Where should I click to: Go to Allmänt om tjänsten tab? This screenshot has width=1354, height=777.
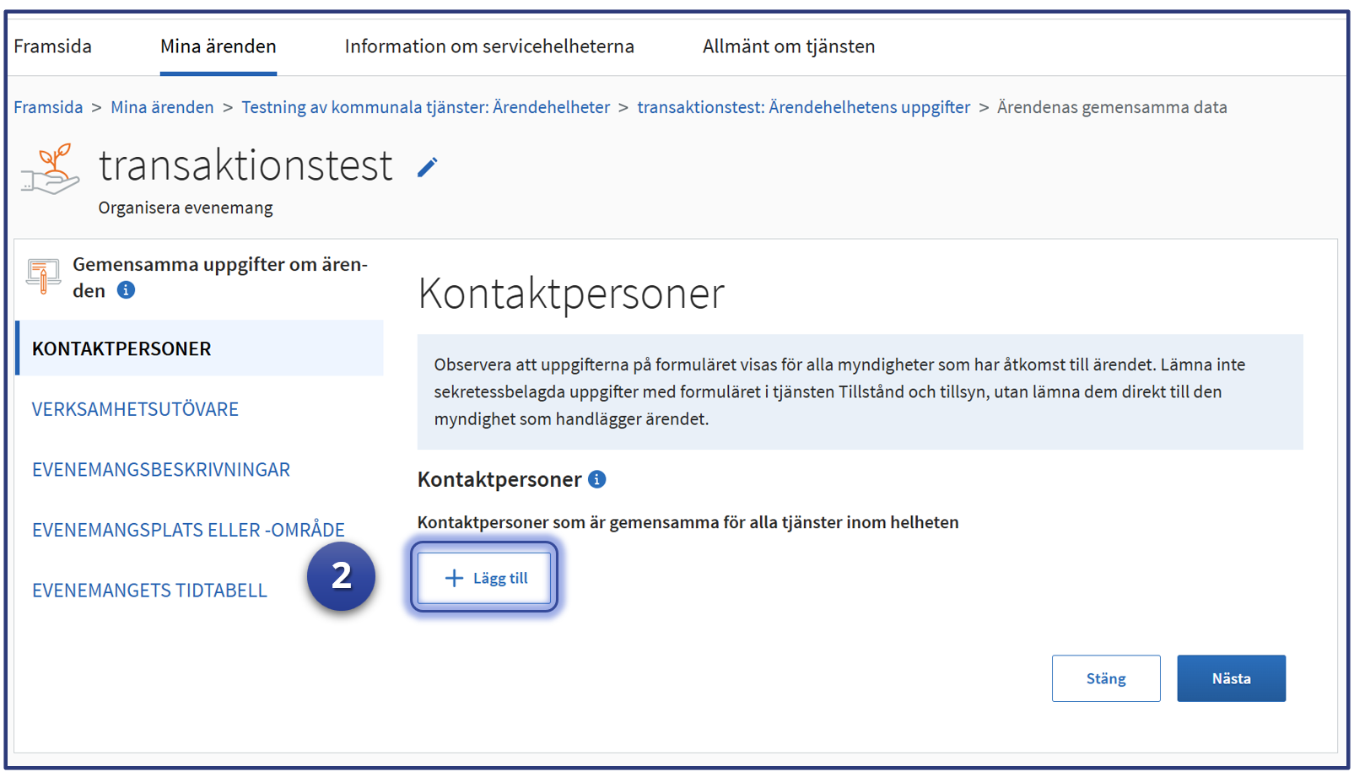[788, 46]
